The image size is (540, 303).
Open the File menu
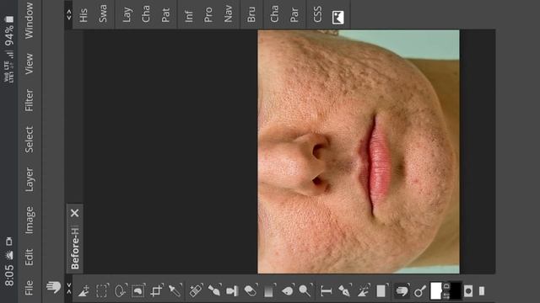[29, 288]
